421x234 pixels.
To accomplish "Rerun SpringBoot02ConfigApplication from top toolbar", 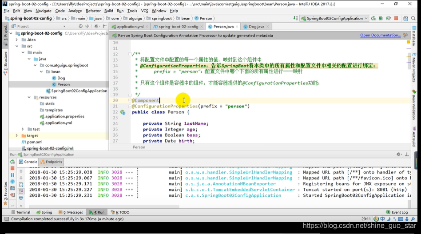I will [x=373, y=18].
